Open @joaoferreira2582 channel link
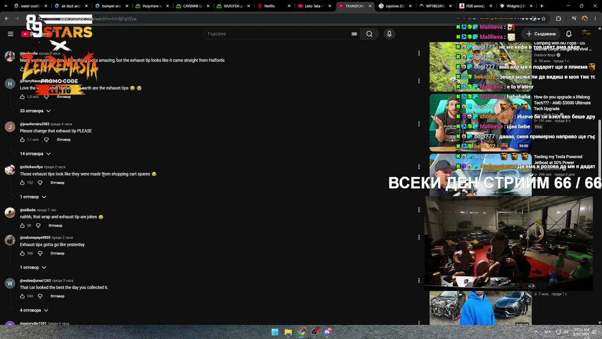 [x=34, y=124]
